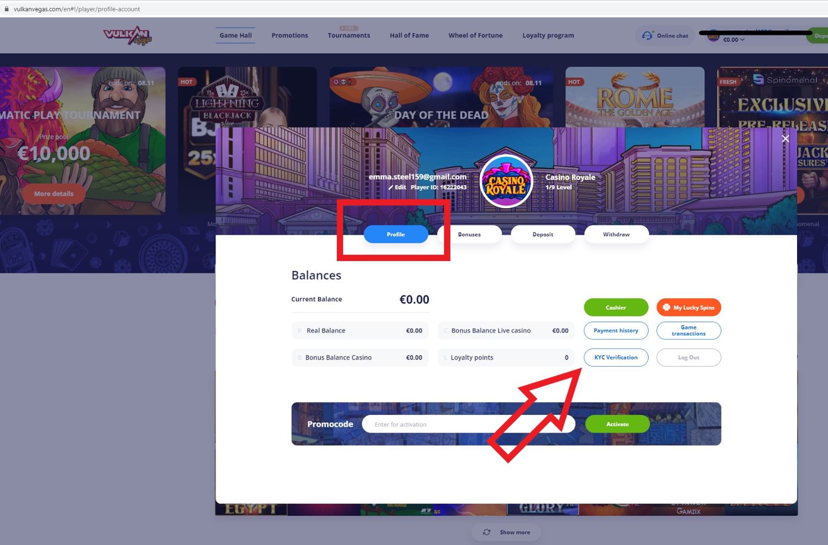
Task: Click the green Cashier button
Action: pyautogui.click(x=616, y=308)
